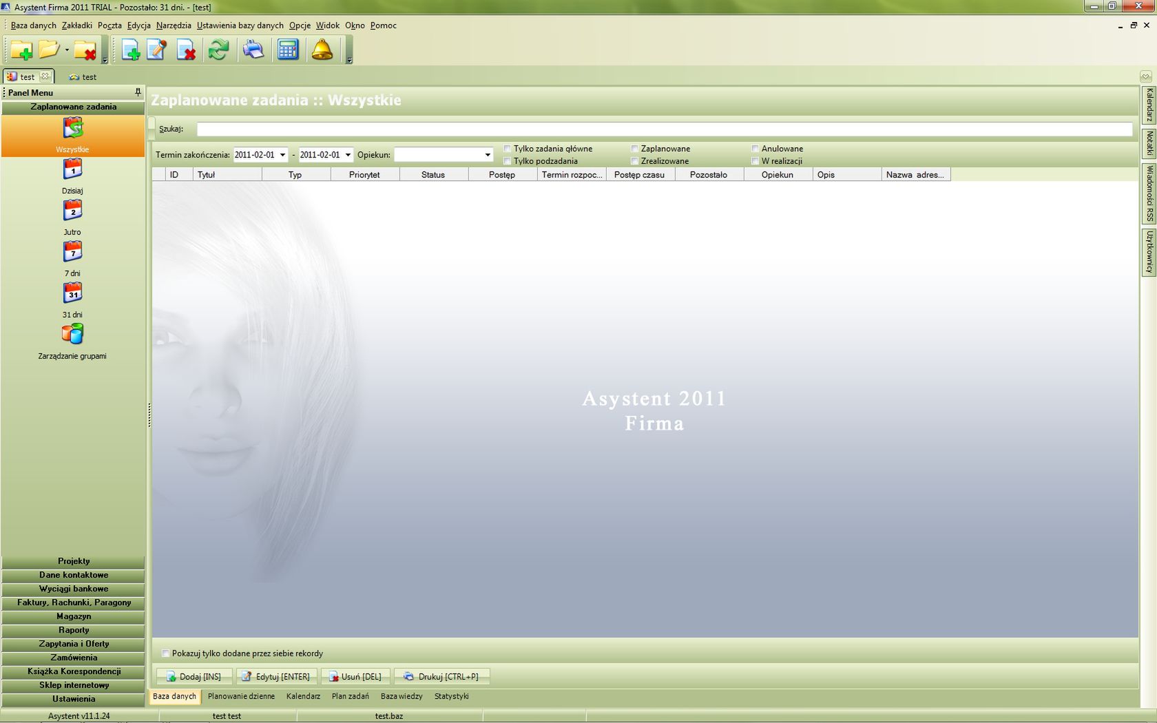This screenshot has width=1157, height=723.
Task: Enable Tylko zadania główne checkbox
Action: pos(507,149)
